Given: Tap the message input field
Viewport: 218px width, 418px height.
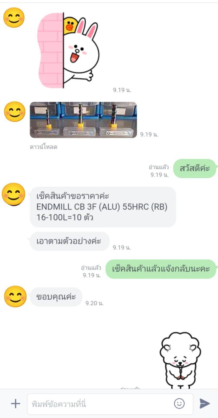Looking at the screenshot, I should (110, 404).
